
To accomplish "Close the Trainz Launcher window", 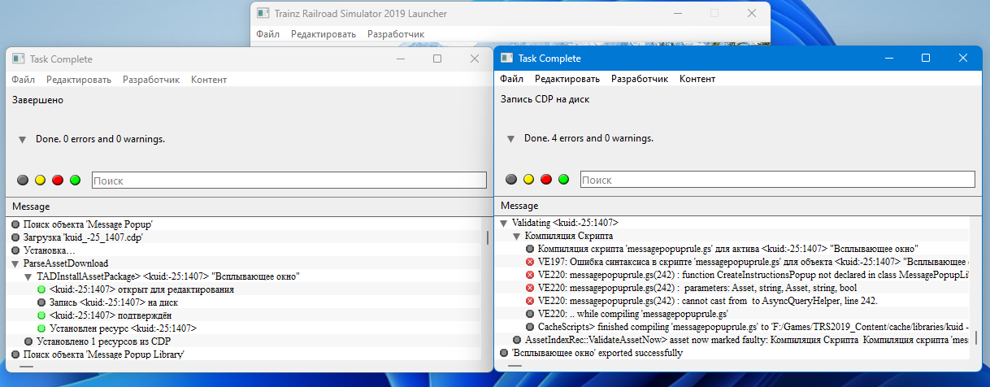I will (752, 13).
